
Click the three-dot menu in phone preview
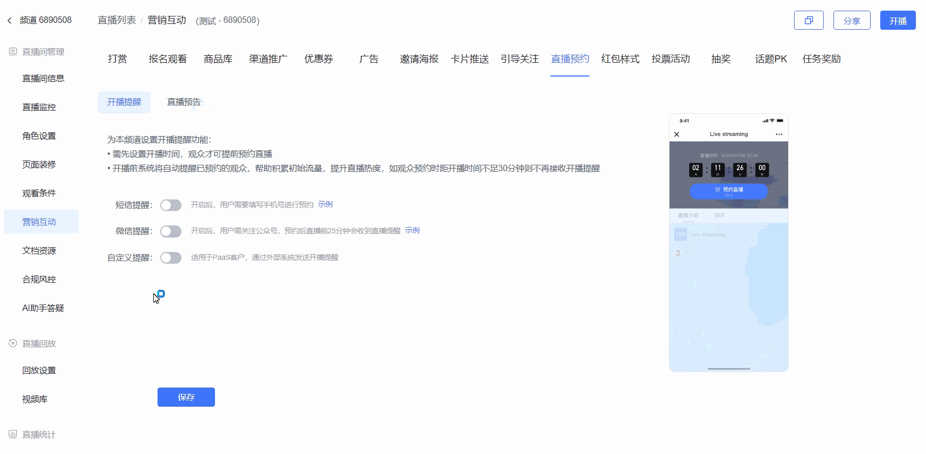point(779,134)
